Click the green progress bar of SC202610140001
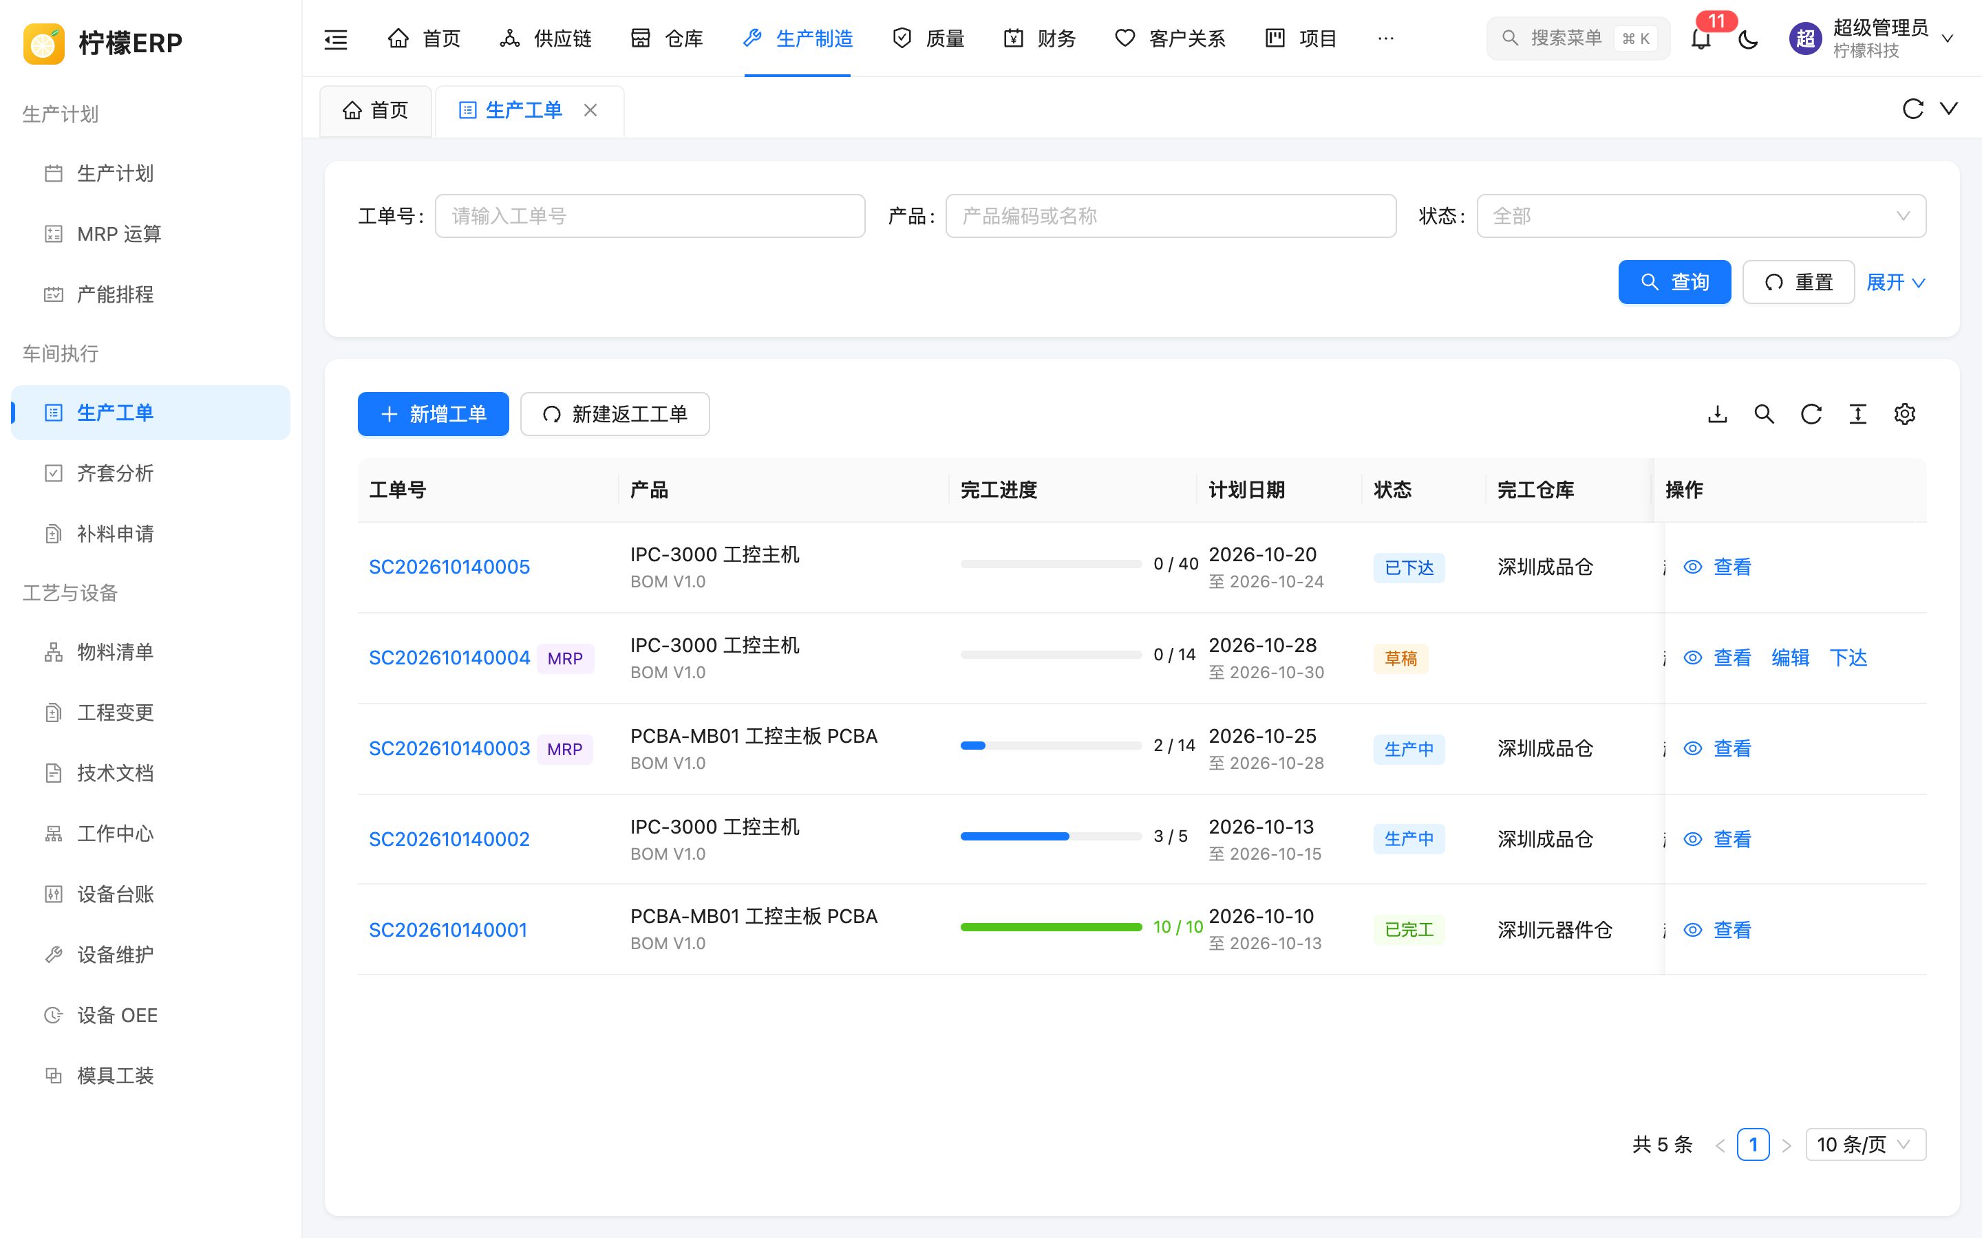This screenshot has height=1238, width=1982. click(1051, 927)
